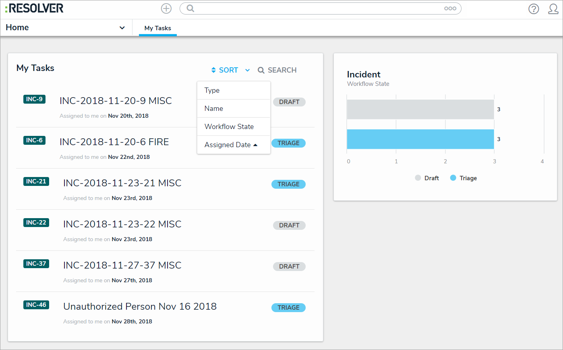Click the magnifier icon in search bar
The width and height of the screenshot is (563, 350).
(190, 8)
